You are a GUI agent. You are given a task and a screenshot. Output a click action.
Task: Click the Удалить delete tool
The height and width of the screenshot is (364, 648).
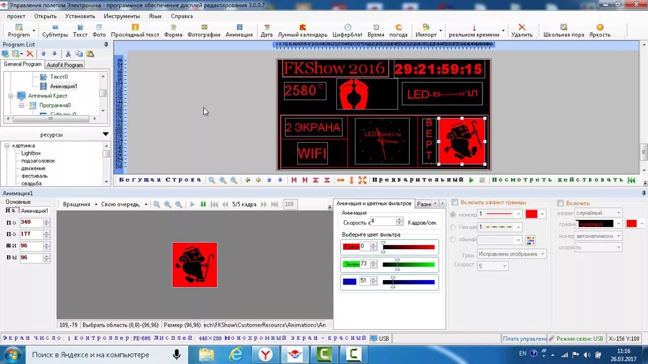[522, 31]
